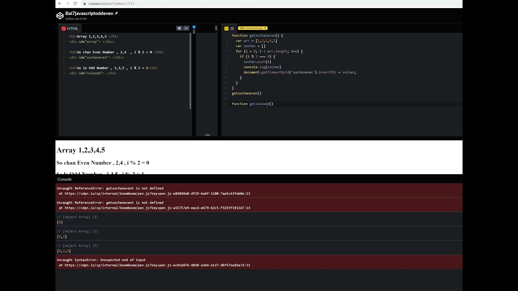Click the CodePen logo icon
The height and width of the screenshot is (291, 518).
tap(60, 16)
